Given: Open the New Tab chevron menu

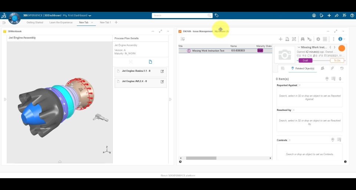Looking at the screenshot, I should click(x=92, y=23).
